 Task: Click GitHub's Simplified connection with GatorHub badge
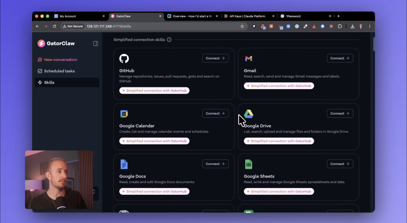[154, 91]
